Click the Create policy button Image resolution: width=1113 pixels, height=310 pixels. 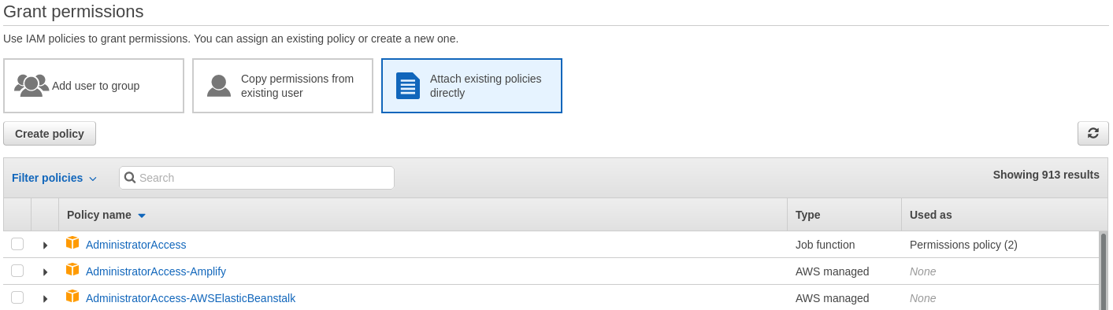[x=50, y=134]
